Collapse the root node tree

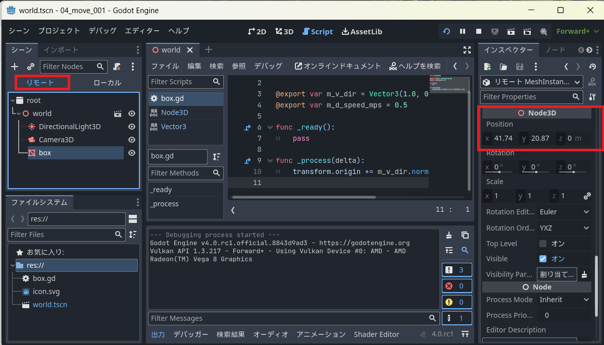click(x=13, y=100)
